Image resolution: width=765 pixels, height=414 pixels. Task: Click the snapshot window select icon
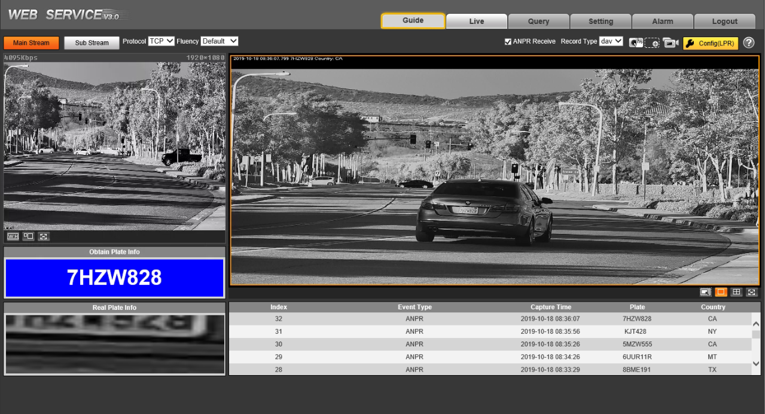[706, 292]
